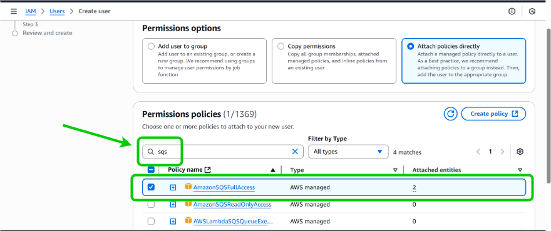Click the AmazonSQSFullAccess policy box icon
Image resolution: width=551 pixels, height=231 pixels.
tap(188, 187)
